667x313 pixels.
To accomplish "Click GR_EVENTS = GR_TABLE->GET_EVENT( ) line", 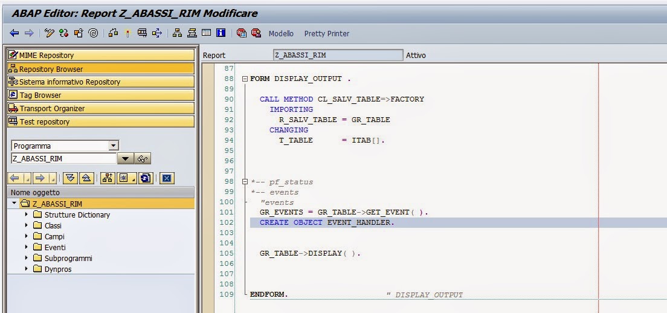I will point(344,212).
